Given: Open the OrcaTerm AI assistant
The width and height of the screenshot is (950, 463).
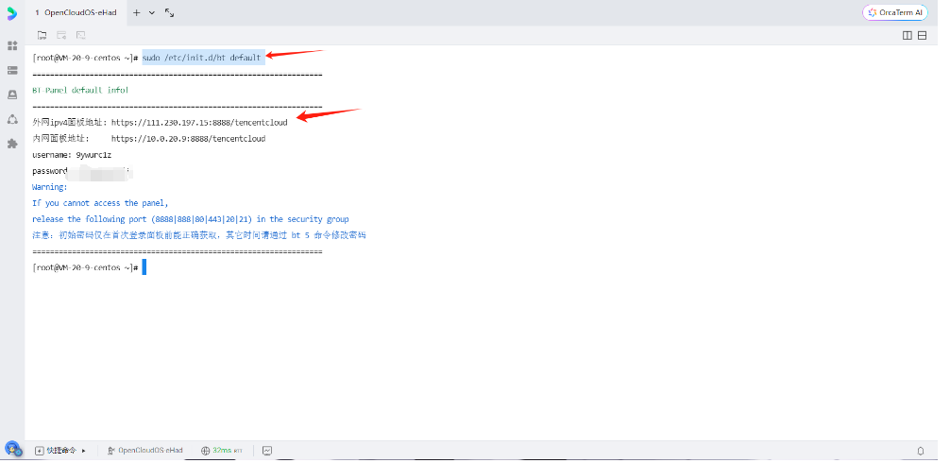Looking at the screenshot, I should click(895, 12).
